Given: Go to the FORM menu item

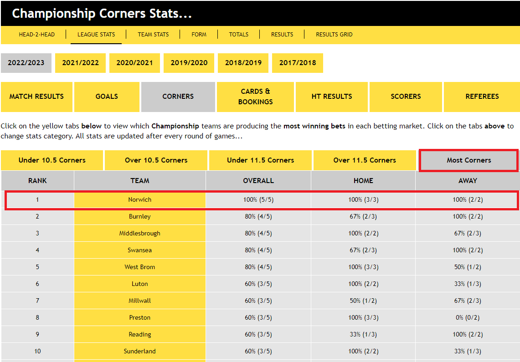Looking at the screenshot, I should tap(199, 35).
